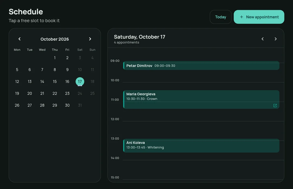Image resolution: width=293 pixels, height=189 pixels.
Task: Open Maria Georgieva Crown appointment
Action: coord(201,100)
